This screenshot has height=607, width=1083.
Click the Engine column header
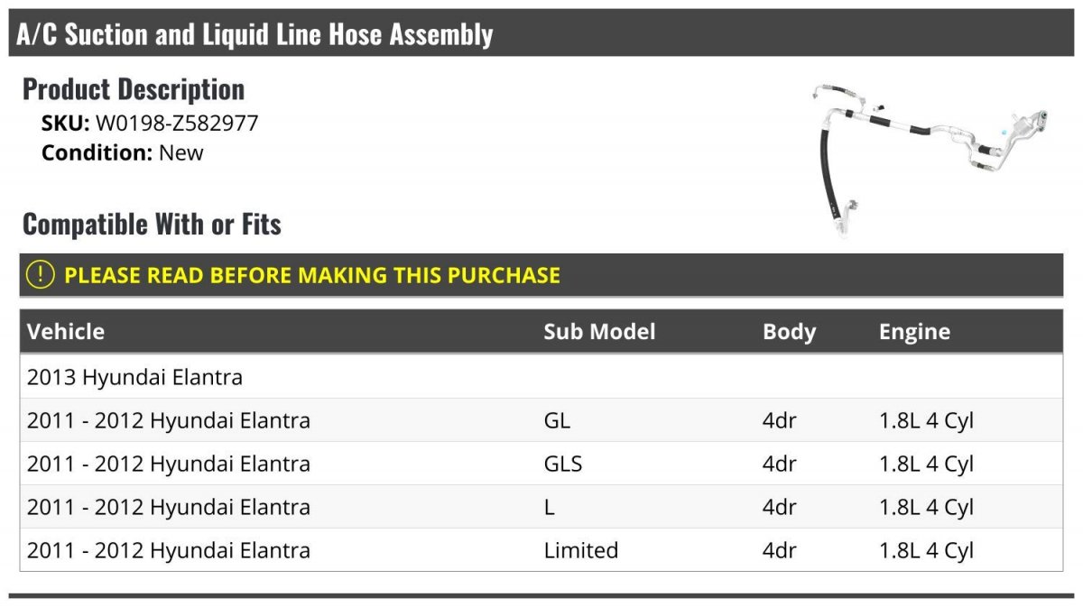point(914,331)
